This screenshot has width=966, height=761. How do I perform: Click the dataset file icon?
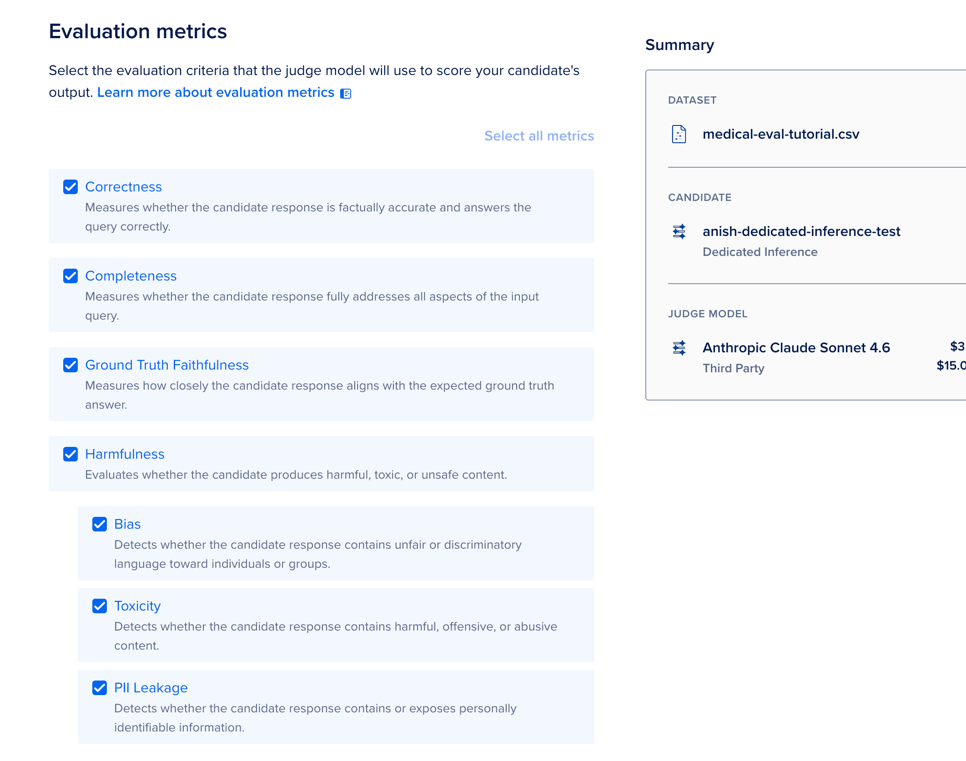tap(679, 134)
